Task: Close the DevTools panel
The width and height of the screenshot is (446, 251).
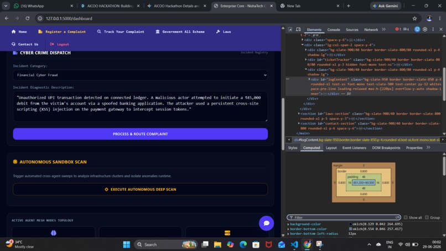Action: pyautogui.click(x=441, y=29)
